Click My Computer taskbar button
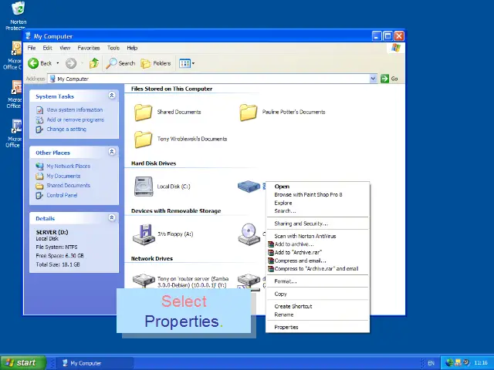 point(94,363)
